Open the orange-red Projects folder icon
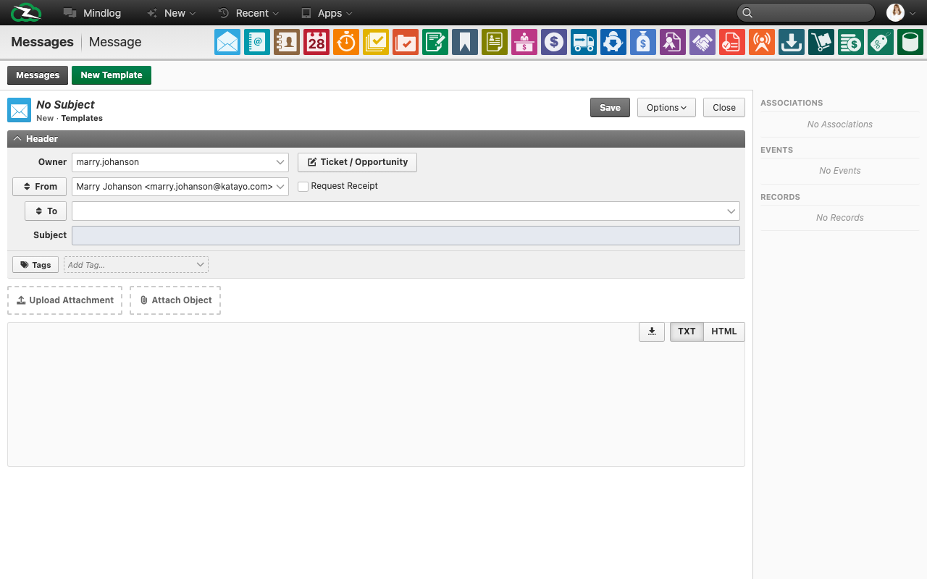 tap(406, 42)
